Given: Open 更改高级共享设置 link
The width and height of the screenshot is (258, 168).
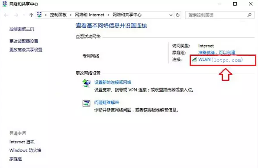Looking at the screenshot, I should (26, 50).
